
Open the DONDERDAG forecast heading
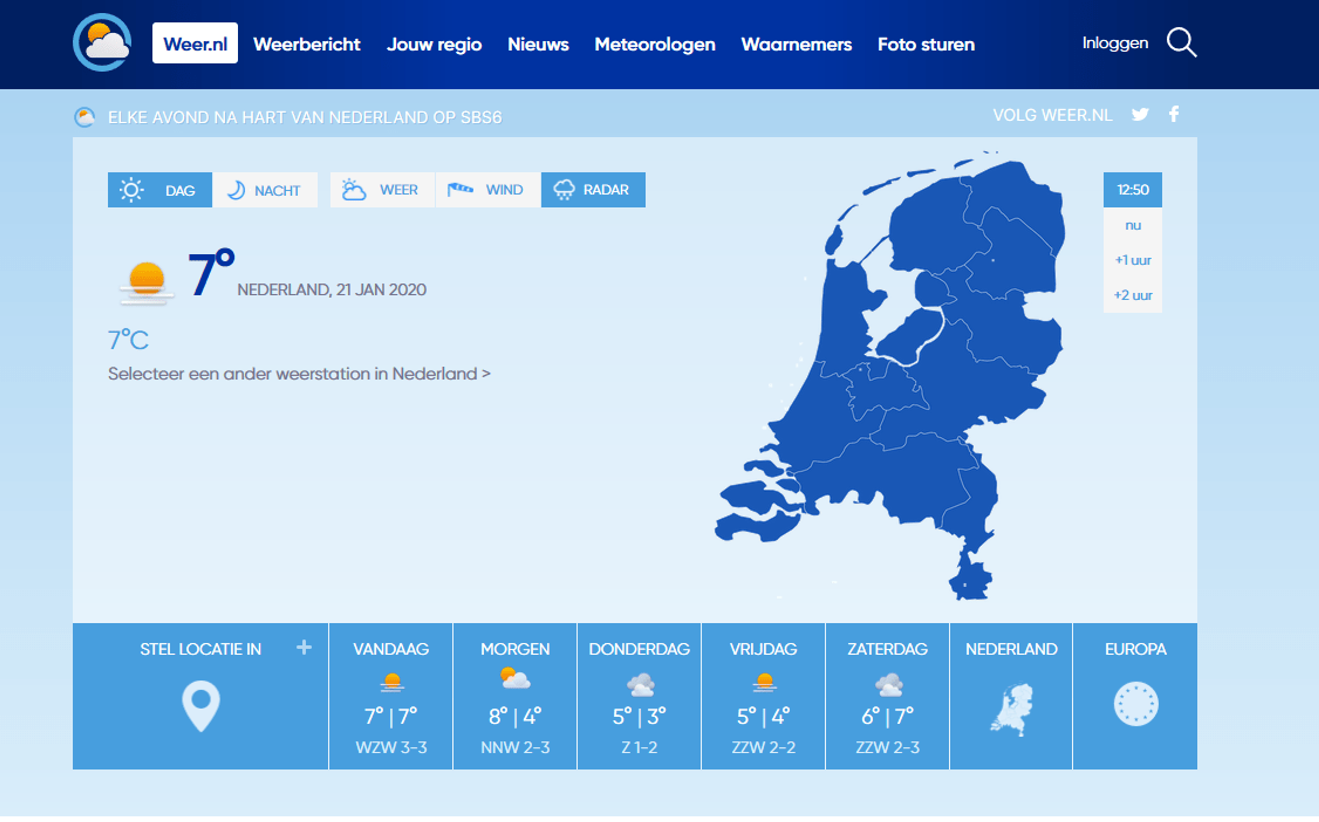click(x=639, y=649)
